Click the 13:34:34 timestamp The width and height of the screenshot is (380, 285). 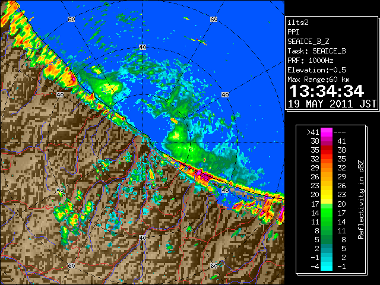[x=327, y=91]
